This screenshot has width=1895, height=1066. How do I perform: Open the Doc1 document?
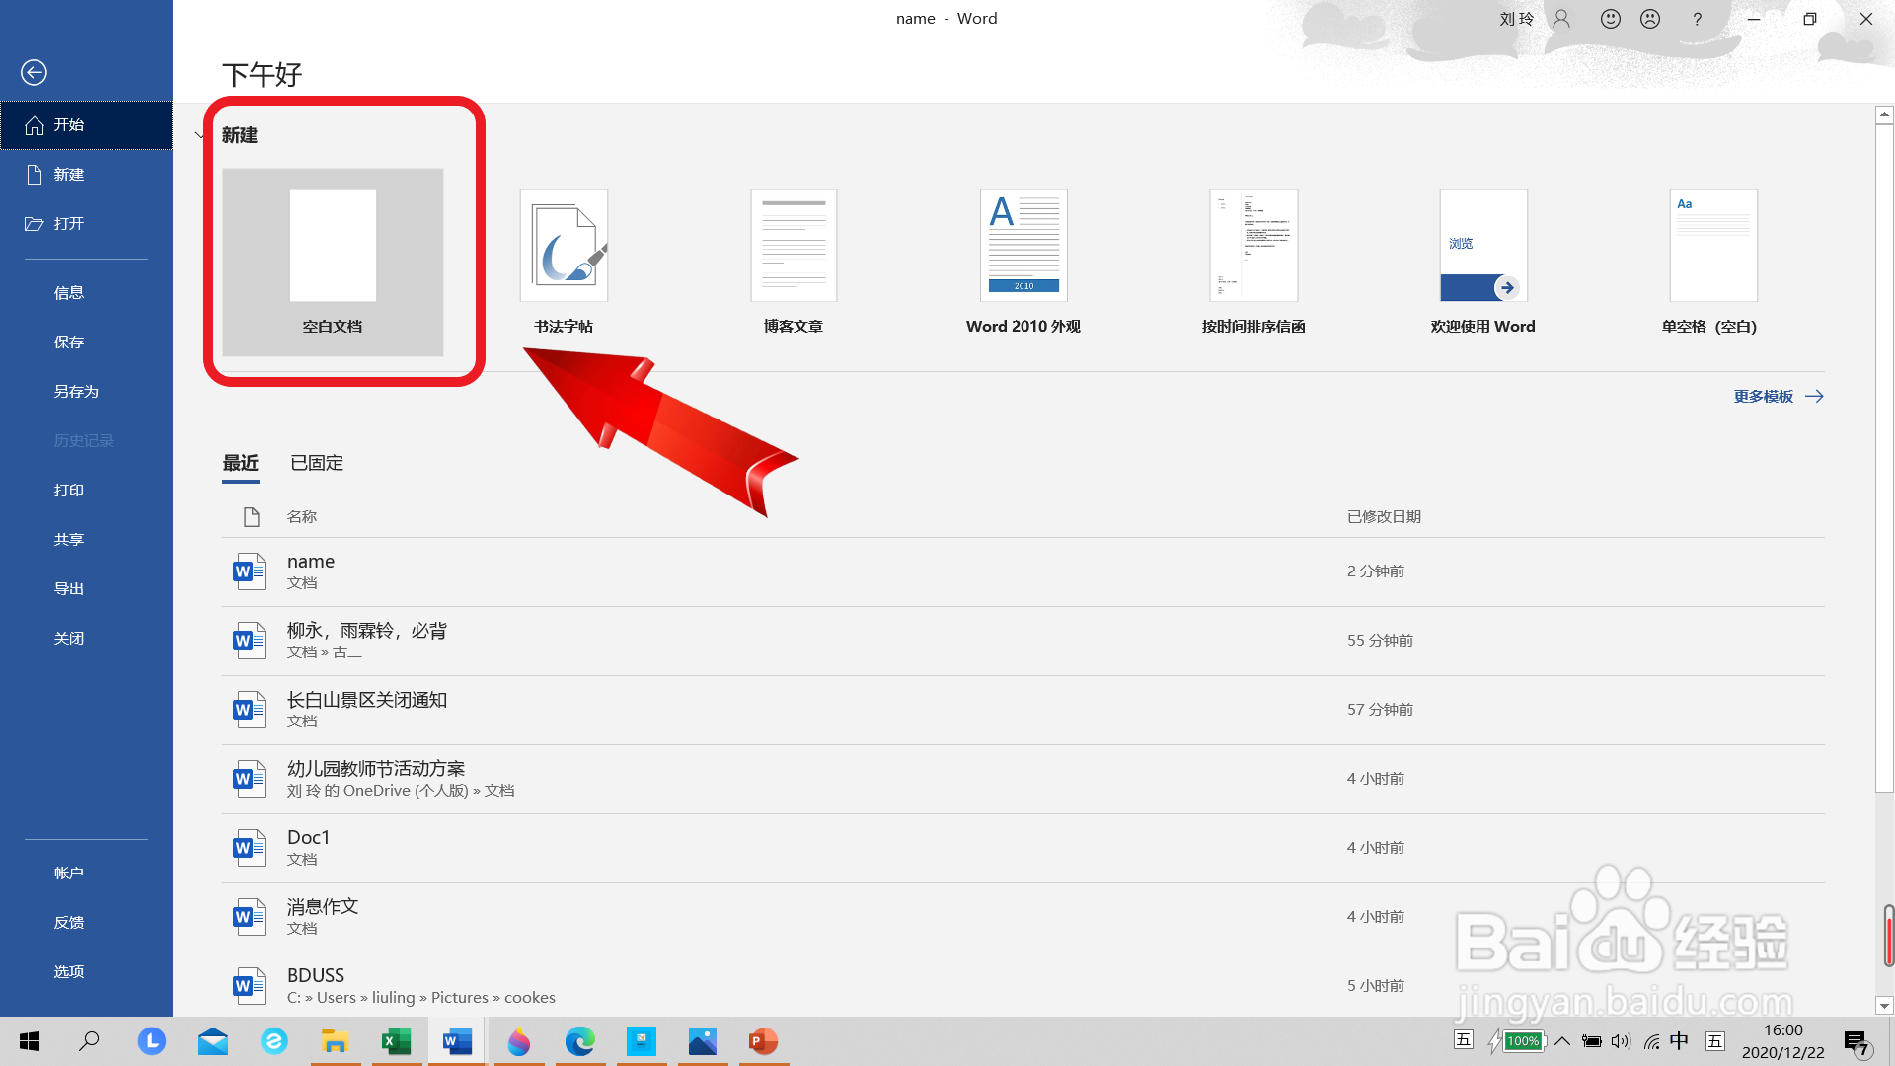pos(1023,849)
